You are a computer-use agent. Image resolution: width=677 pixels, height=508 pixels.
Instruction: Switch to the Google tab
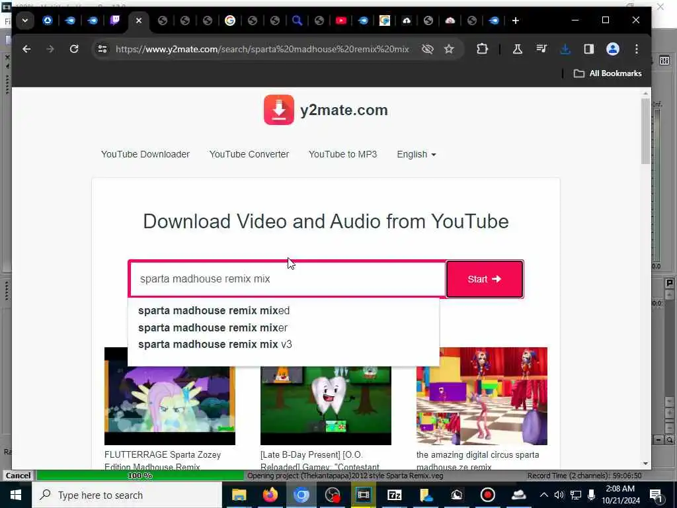pyautogui.click(x=230, y=21)
